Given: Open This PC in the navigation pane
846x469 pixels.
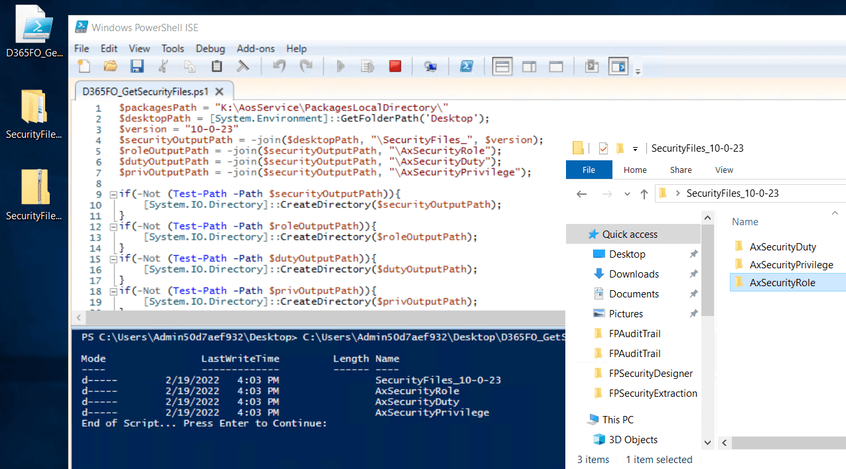Looking at the screenshot, I should 618,419.
